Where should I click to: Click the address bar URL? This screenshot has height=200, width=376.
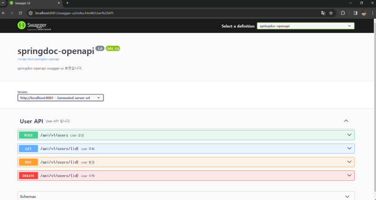74,13
